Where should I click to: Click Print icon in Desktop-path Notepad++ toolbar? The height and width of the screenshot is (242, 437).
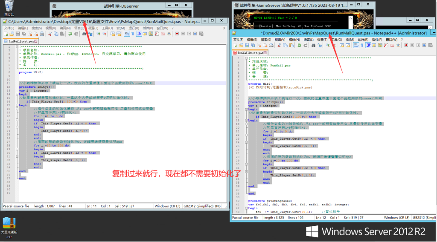tap(42, 33)
